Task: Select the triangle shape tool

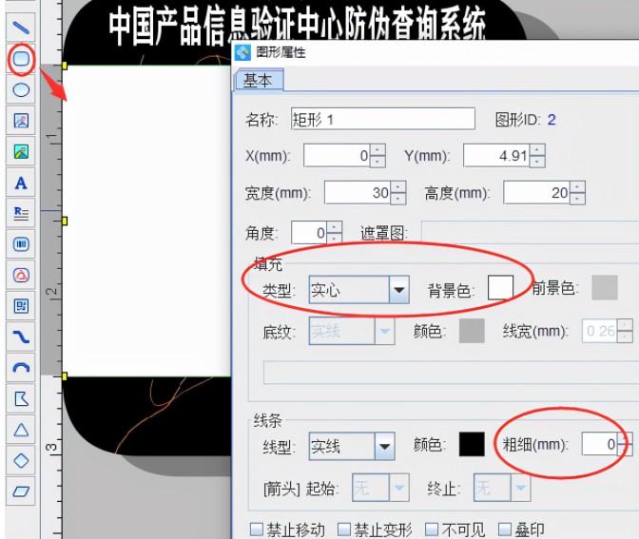Action: (x=21, y=430)
